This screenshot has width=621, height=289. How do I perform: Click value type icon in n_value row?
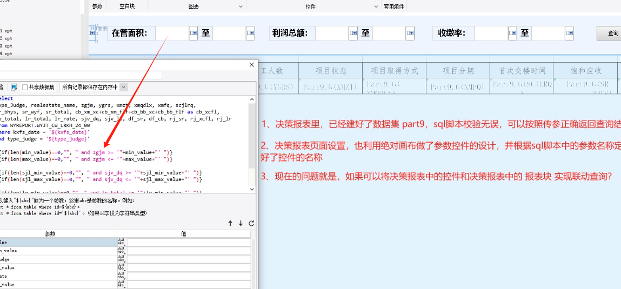click(x=121, y=251)
